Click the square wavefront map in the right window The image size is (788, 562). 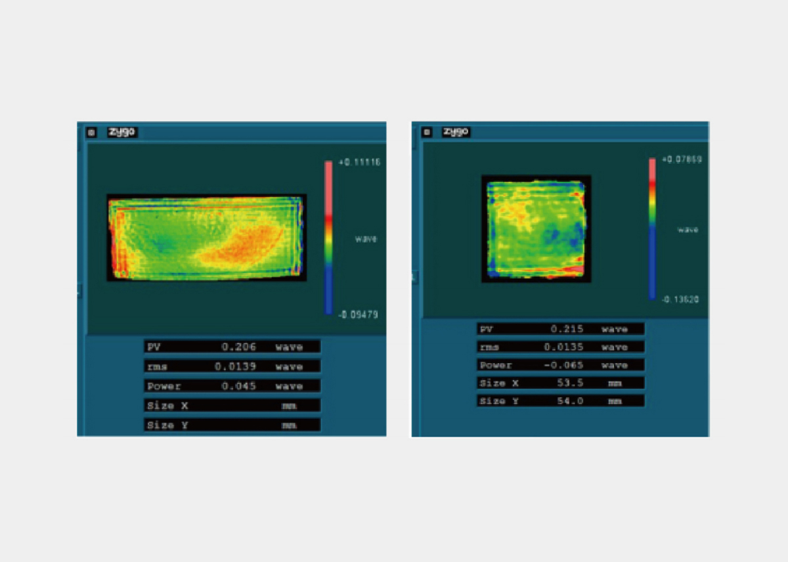536,228
